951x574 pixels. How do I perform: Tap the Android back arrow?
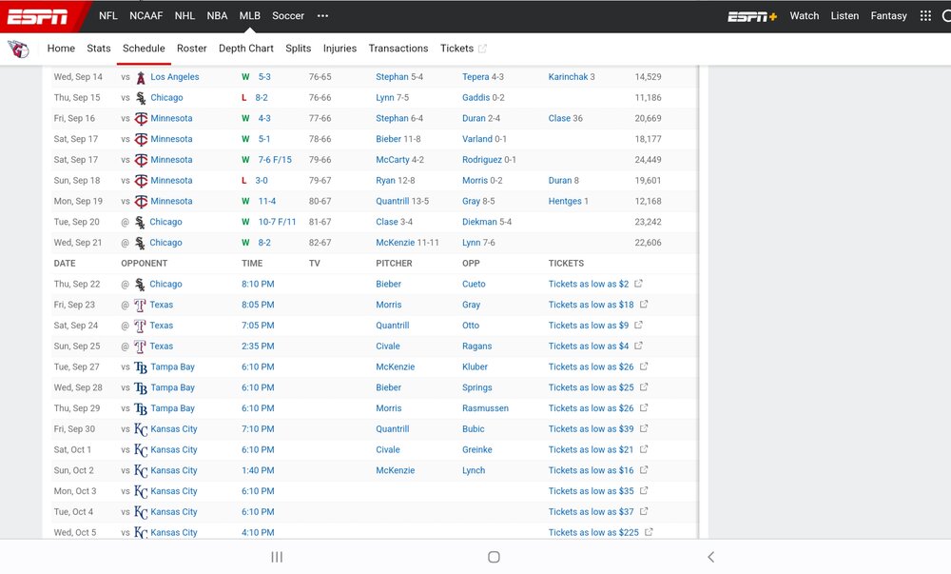[x=710, y=557]
